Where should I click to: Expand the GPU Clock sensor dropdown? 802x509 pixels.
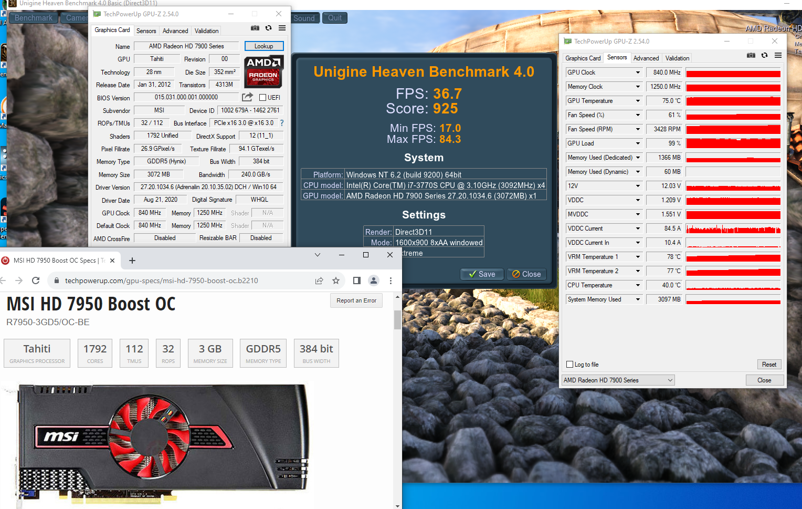coord(638,72)
